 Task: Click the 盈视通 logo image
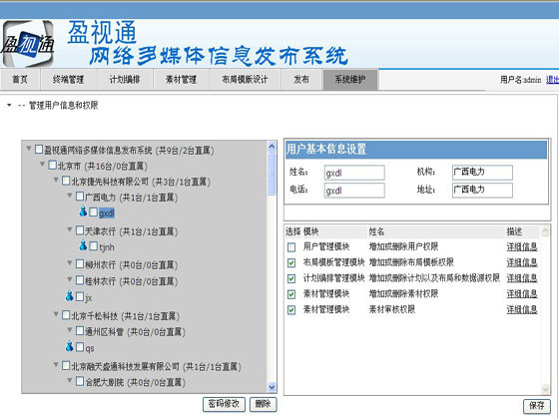[x=28, y=44]
